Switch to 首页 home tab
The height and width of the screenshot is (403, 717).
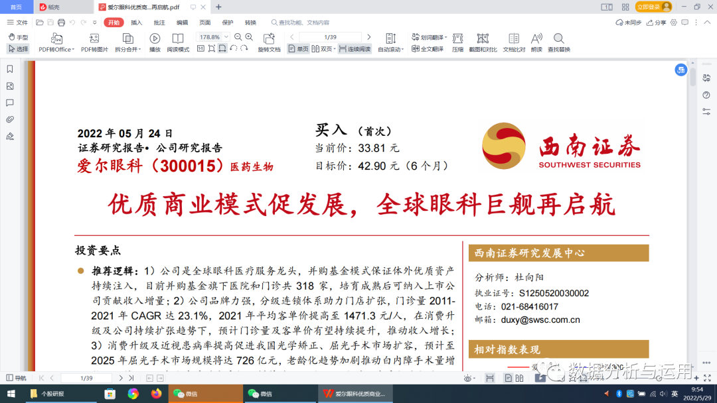click(16, 7)
